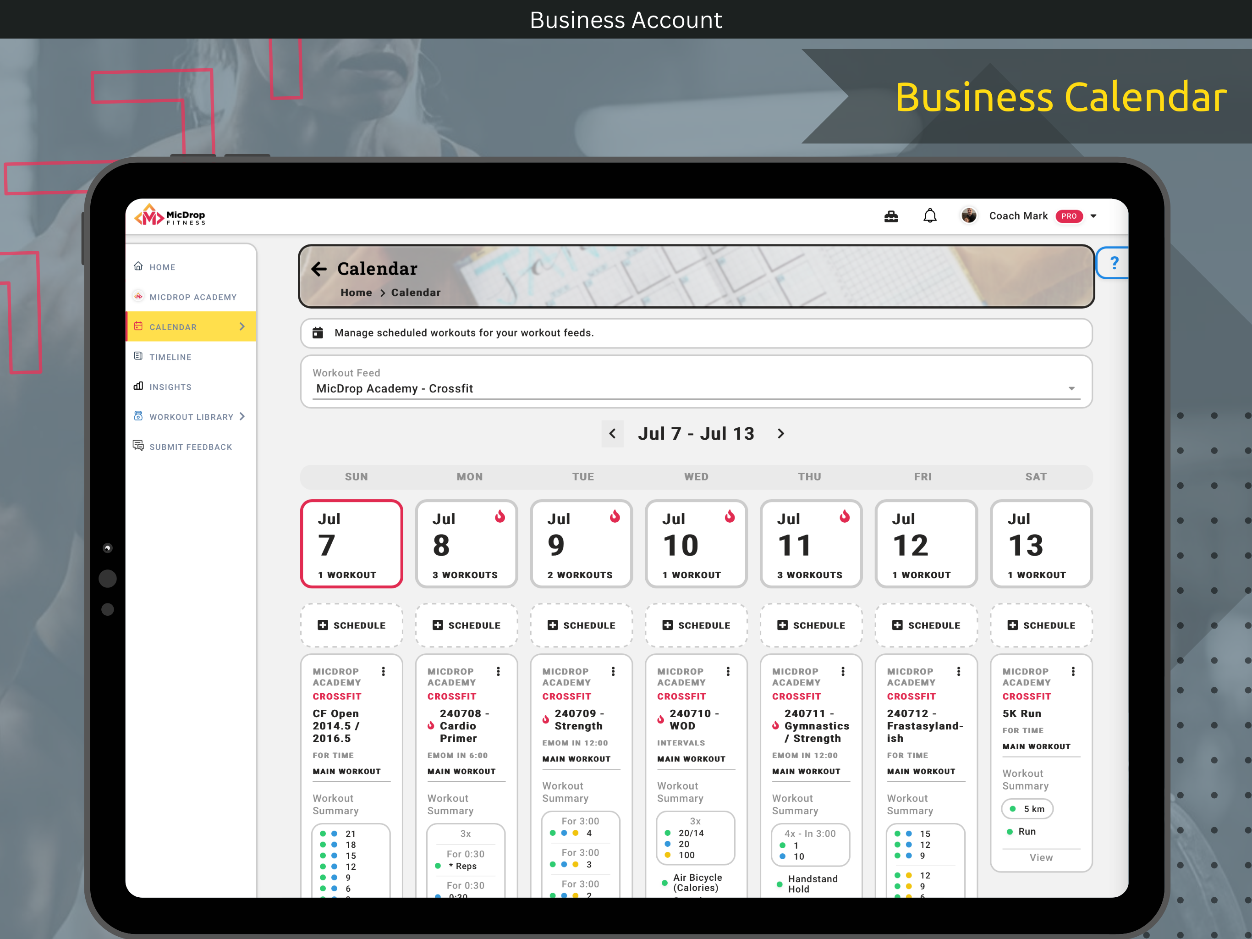Click the Workout Feed dropdown arrow
Screen dimensions: 1252x939
pos(1071,388)
